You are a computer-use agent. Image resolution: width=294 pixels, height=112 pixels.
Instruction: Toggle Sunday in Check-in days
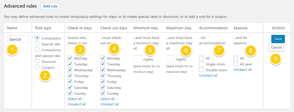(70, 93)
